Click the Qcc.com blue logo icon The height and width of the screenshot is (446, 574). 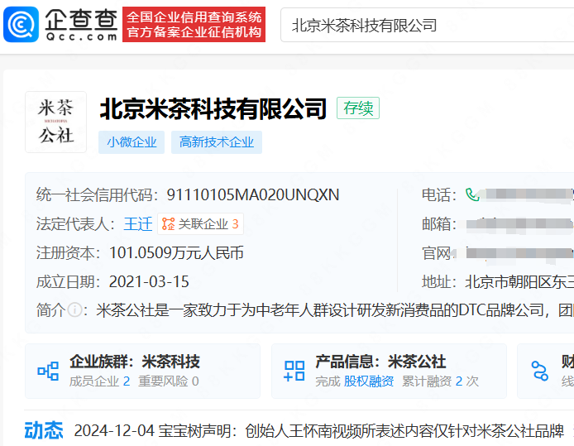(x=21, y=25)
